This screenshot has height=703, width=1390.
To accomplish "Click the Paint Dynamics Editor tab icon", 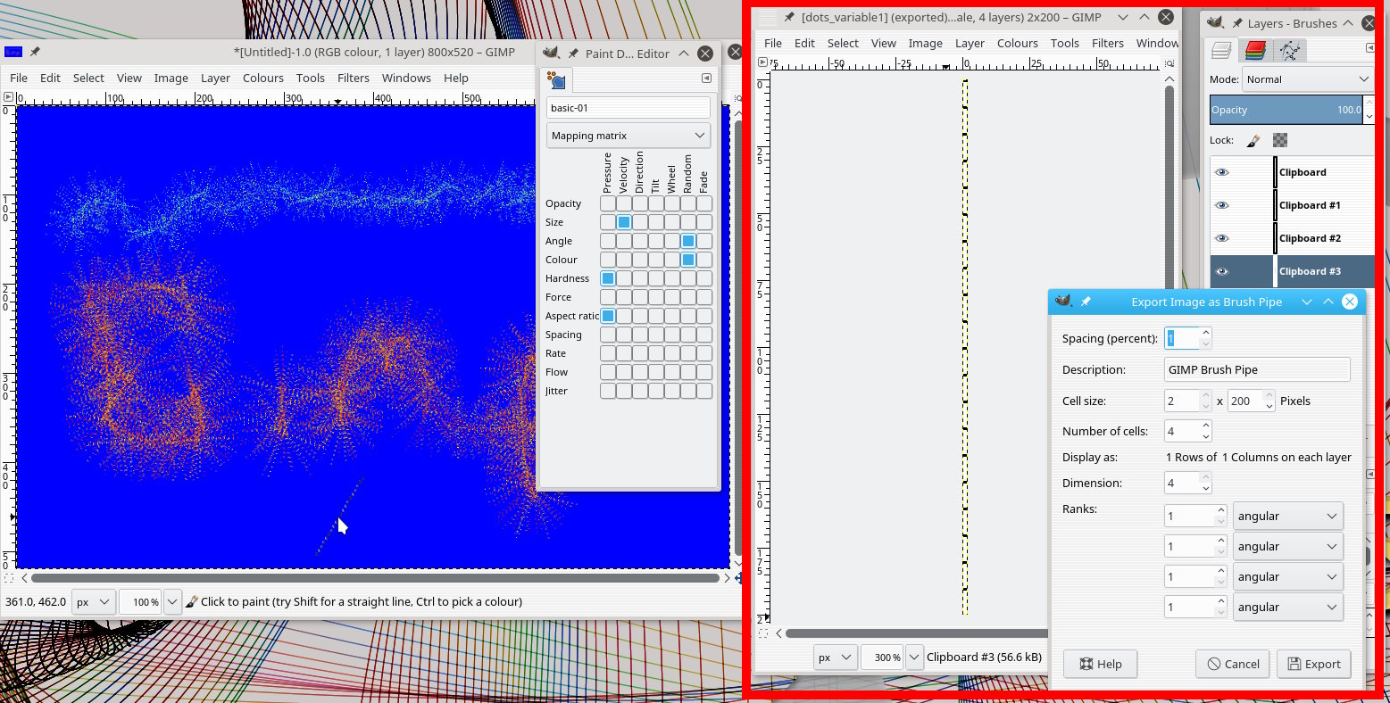I will click(557, 81).
